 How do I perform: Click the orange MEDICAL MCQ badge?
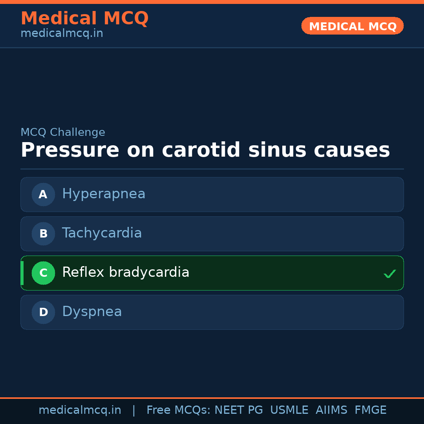click(352, 26)
